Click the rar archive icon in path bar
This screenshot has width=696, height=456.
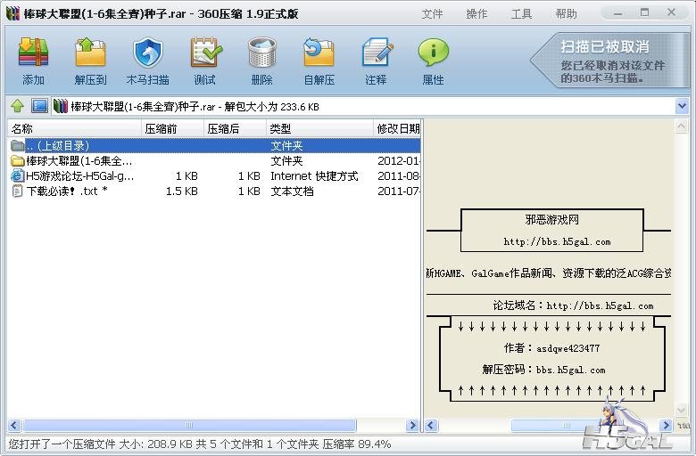click(x=61, y=106)
